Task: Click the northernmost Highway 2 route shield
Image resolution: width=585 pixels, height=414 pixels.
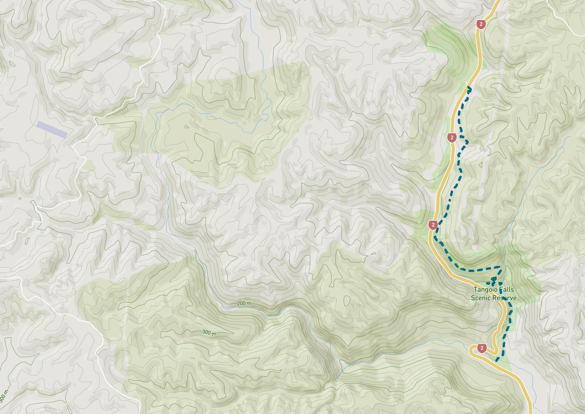Action: click(x=481, y=24)
